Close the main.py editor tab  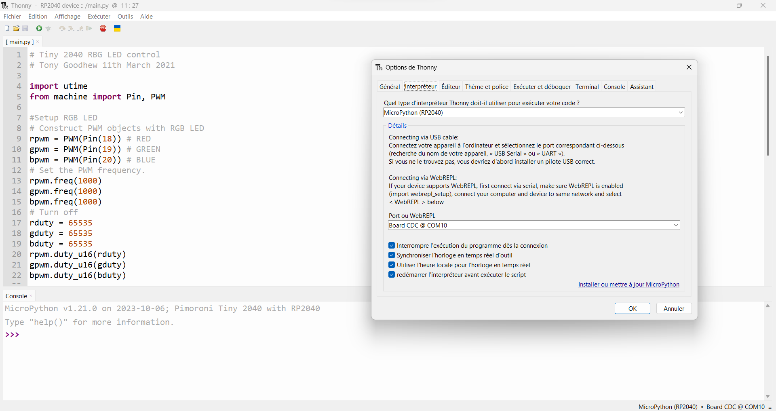38,42
